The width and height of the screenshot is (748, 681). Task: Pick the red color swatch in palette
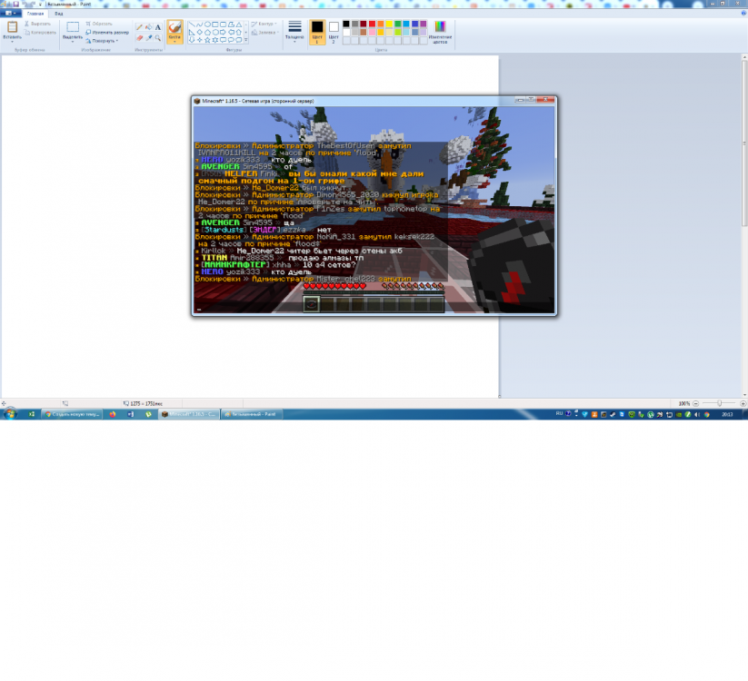click(372, 24)
